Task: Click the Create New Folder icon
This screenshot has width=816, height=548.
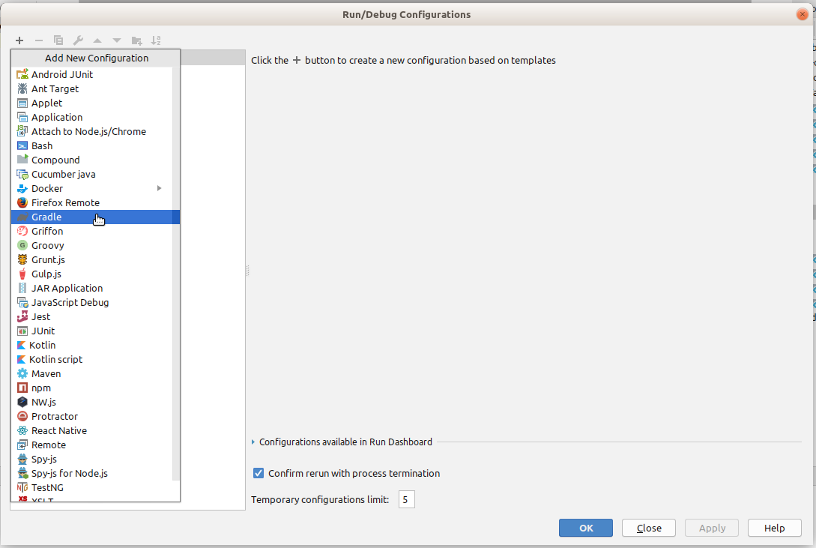Action: [x=136, y=40]
